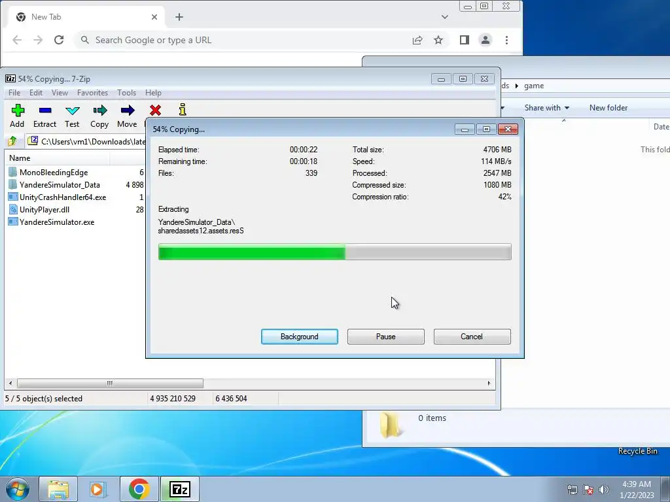Close the New Tab tab in Chrome

pos(154,17)
